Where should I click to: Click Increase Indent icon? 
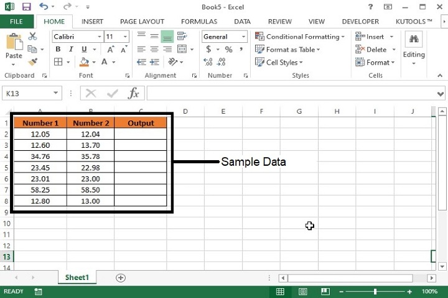pyautogui.click(x=154, y=62)
